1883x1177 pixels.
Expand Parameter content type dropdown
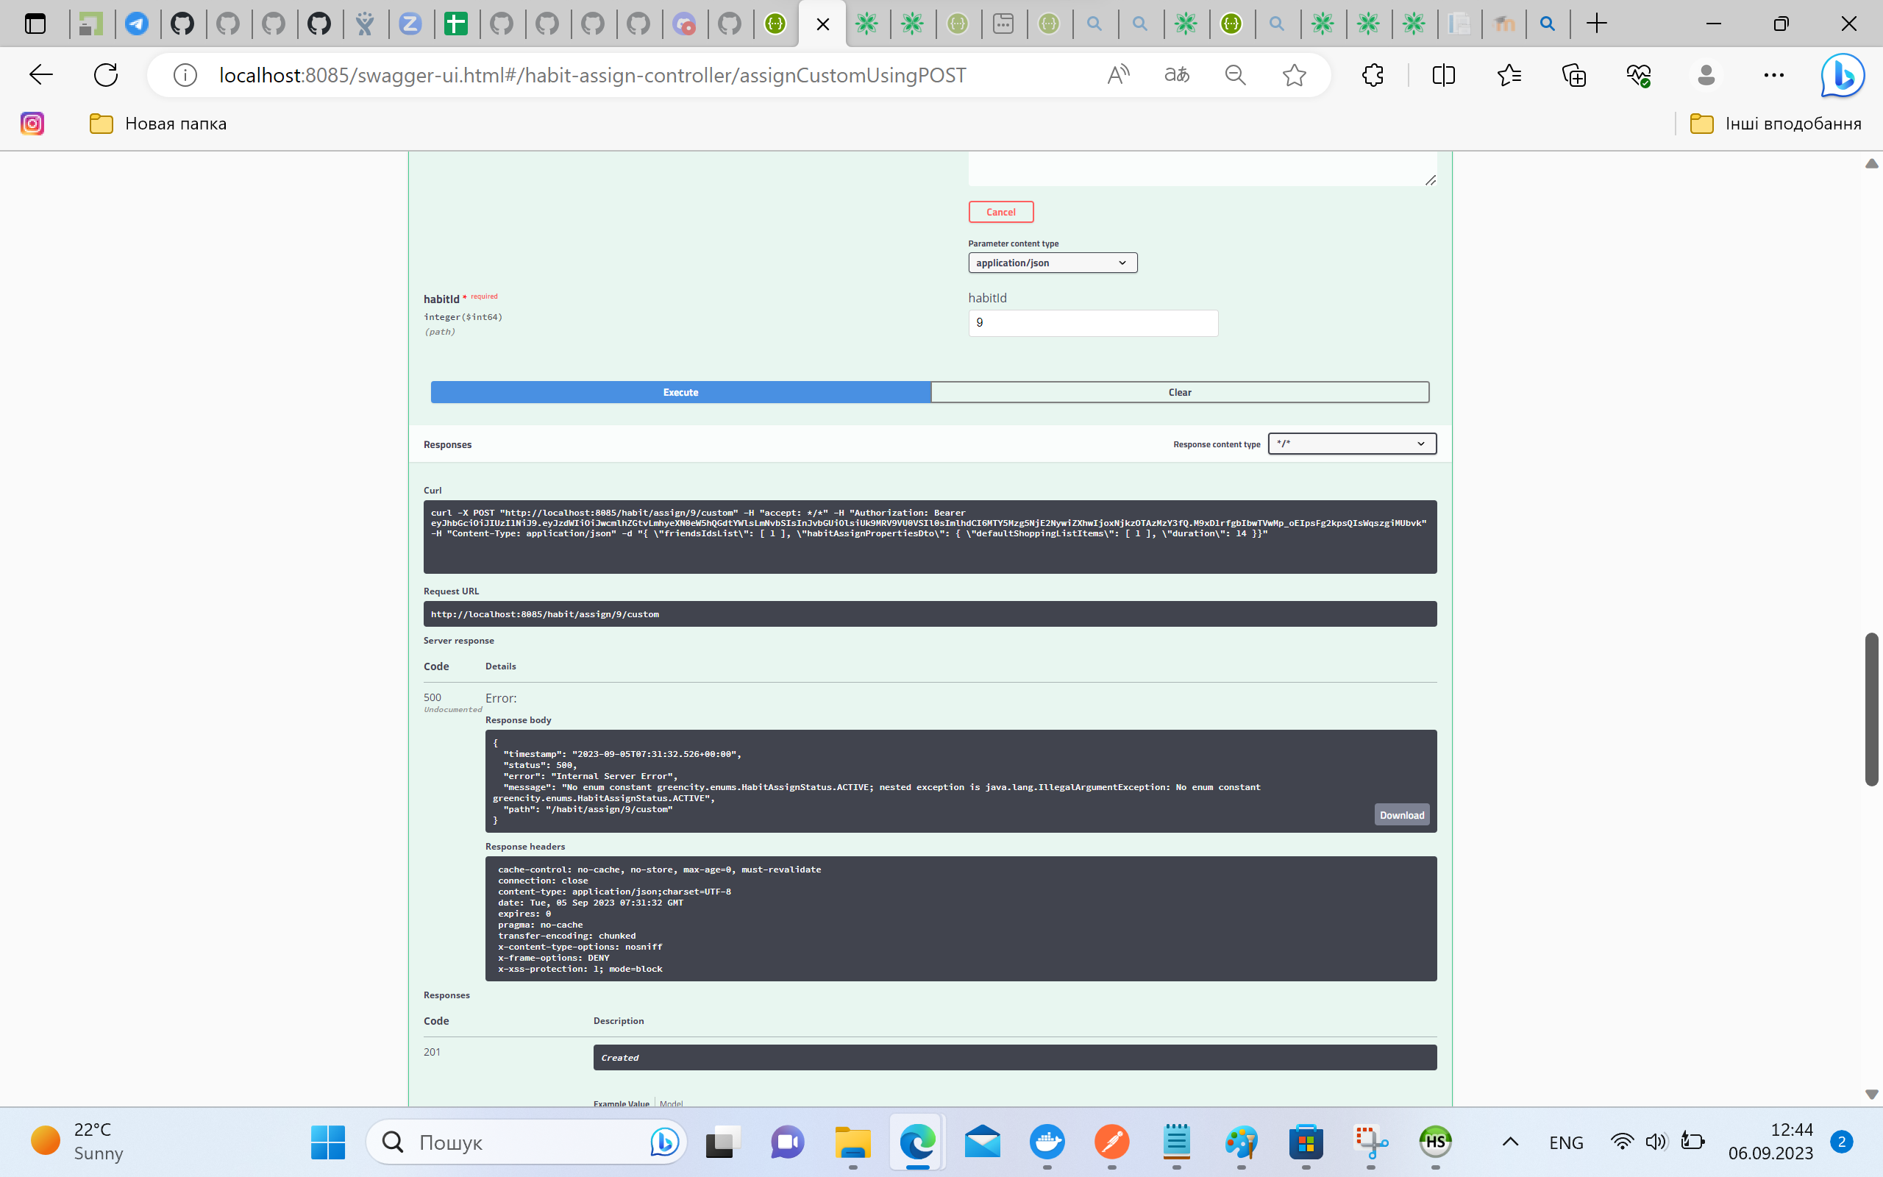[x=1052, y=263]
